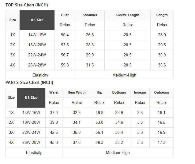Click the Hem Width column header
This screenshot has width=195, height=164.
pyautogui.click(x=77, y=92)
